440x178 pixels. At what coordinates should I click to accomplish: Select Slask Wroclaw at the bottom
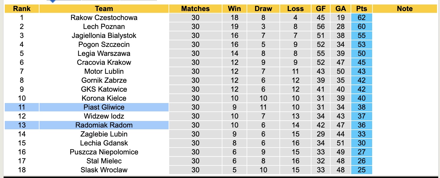coord(104,170)
